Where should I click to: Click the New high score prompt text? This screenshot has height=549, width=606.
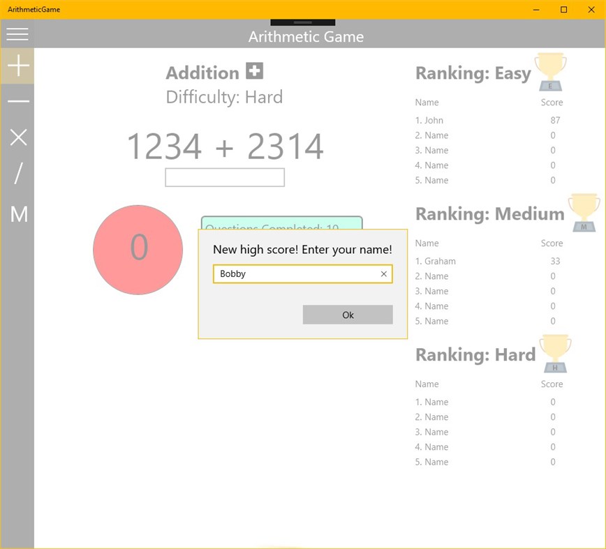click(302, 250)
